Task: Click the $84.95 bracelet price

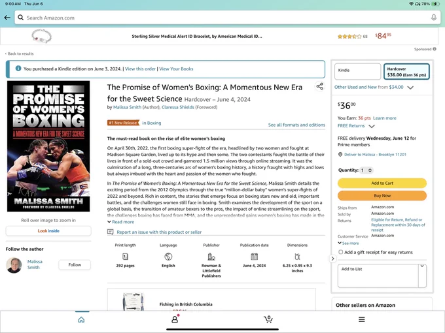Action: click(x=383, y=36)
